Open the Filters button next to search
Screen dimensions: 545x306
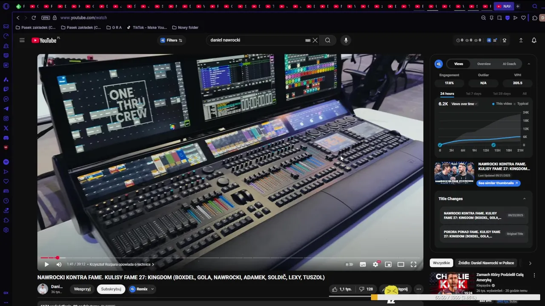(171, 40)
